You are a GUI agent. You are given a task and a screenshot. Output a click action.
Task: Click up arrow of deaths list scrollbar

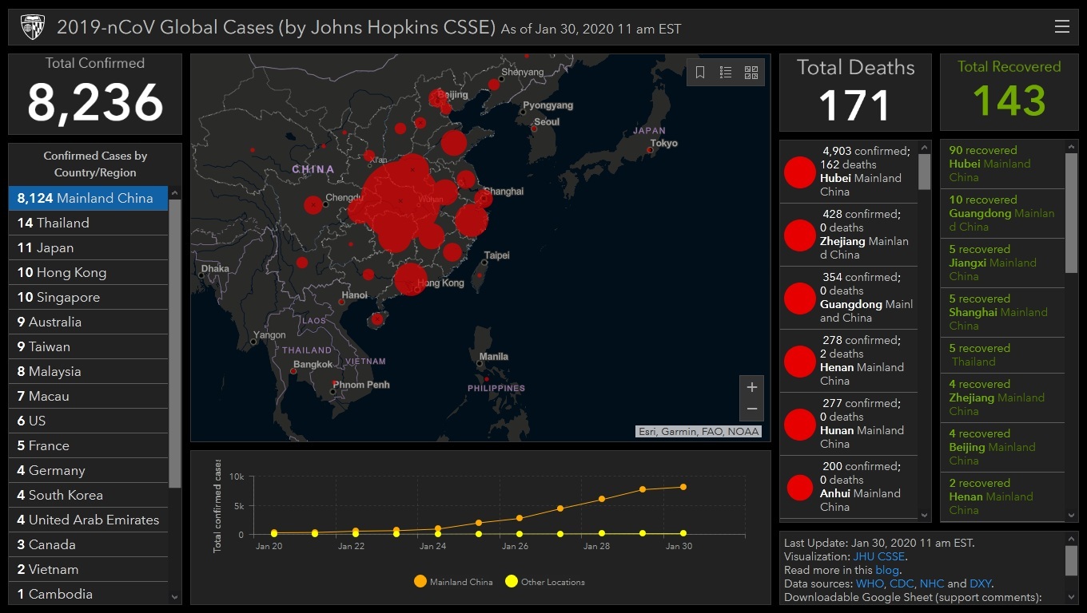pyautogui.click(x=925, y=148)
